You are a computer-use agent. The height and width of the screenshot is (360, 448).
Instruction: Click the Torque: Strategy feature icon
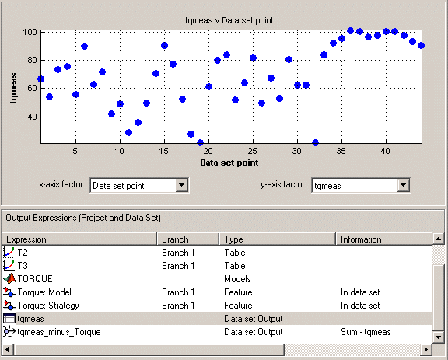tap(9, 305)
